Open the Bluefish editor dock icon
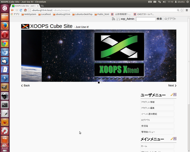This screenshot has height=152, width=190. click(5, 78)
